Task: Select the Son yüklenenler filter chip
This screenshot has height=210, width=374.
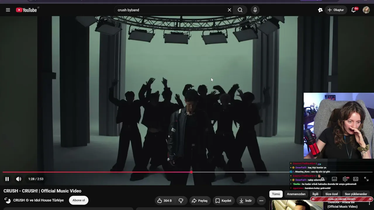Action: 356,194
